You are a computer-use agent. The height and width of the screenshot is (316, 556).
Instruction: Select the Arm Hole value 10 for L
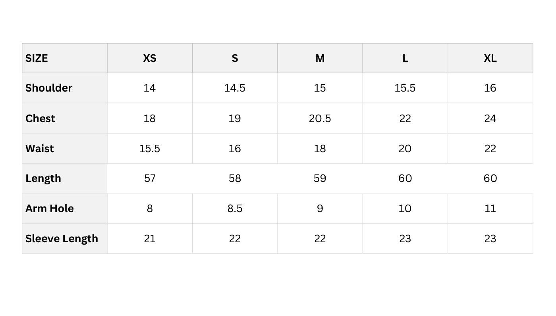pyautogui.click(x=405, y=209)
